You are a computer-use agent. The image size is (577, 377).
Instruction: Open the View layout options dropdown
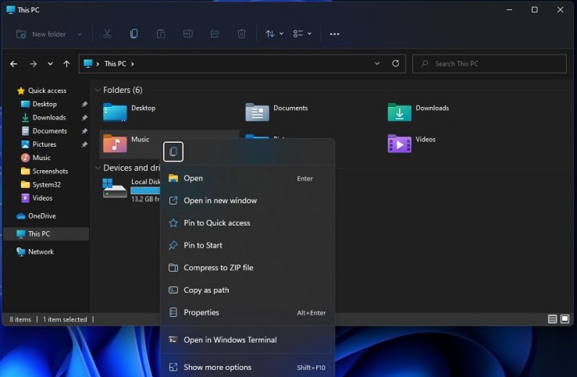pos(302,34)
